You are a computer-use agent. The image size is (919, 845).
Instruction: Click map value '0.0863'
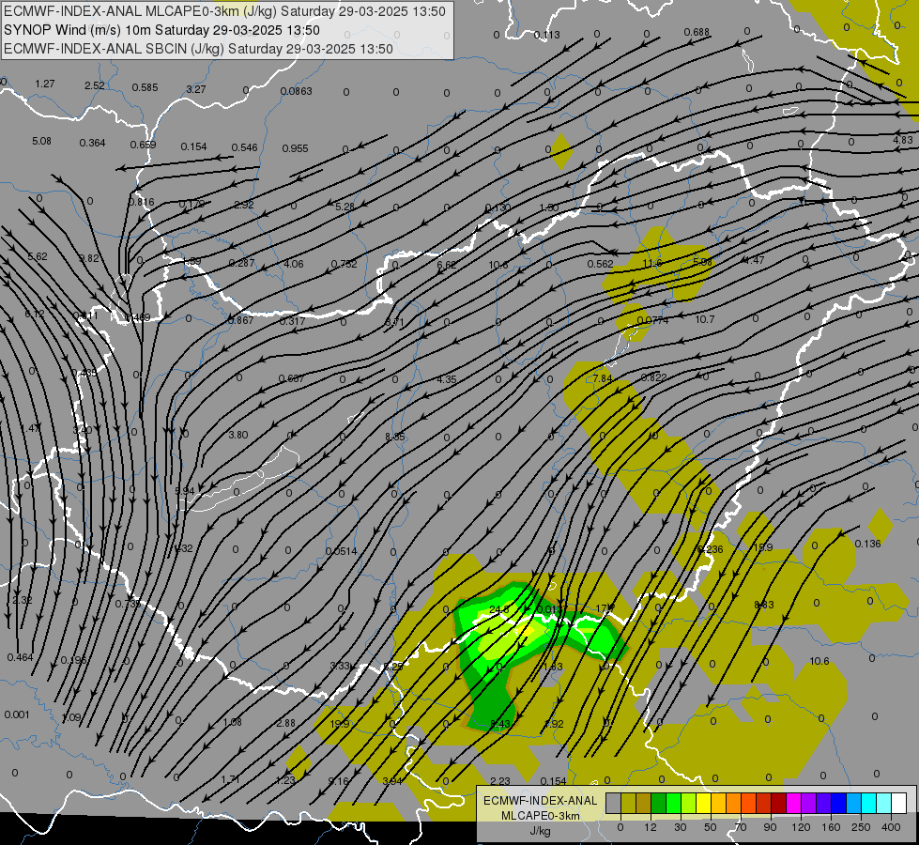(x=296, y=91)
